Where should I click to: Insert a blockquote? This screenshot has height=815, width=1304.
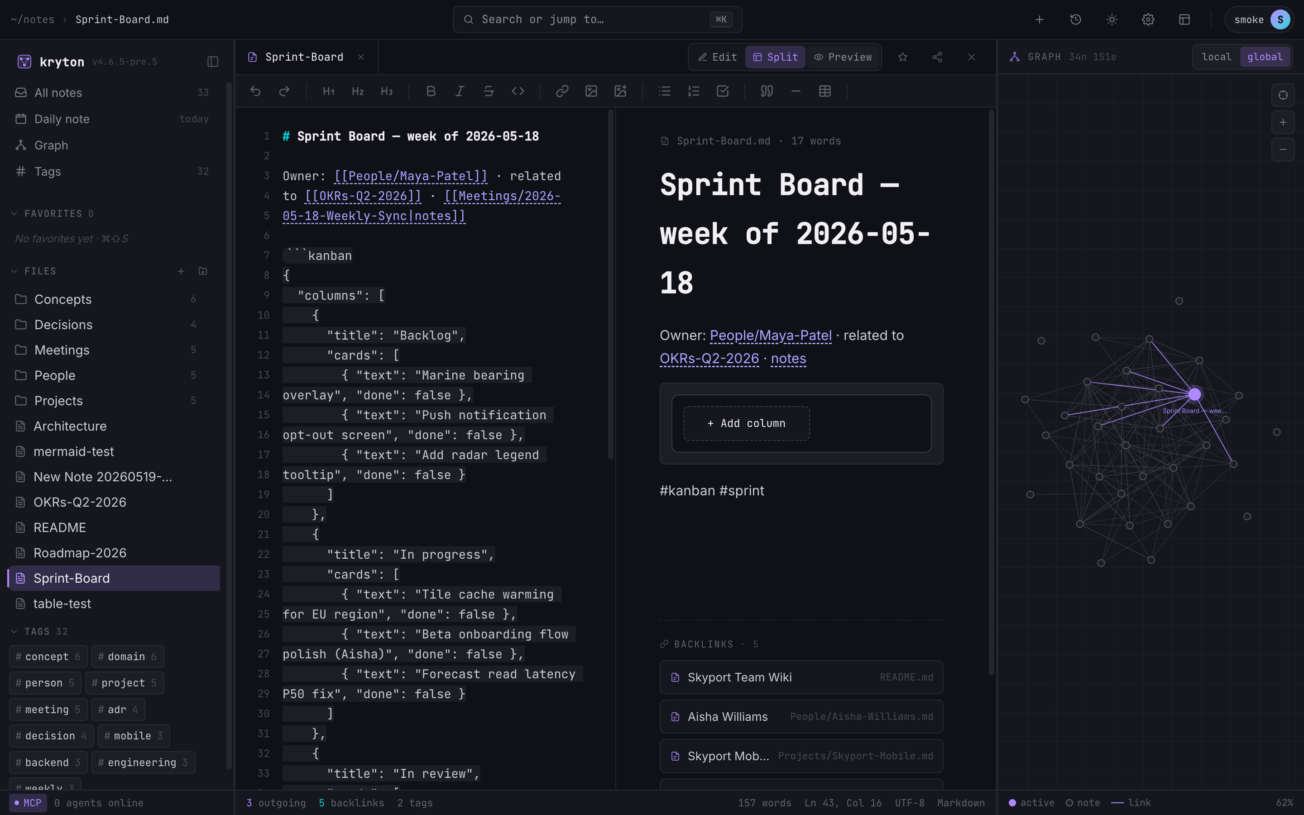point(767,91)
